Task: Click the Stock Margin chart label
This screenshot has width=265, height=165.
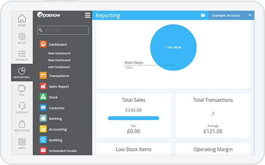Action: coord(134,63)
